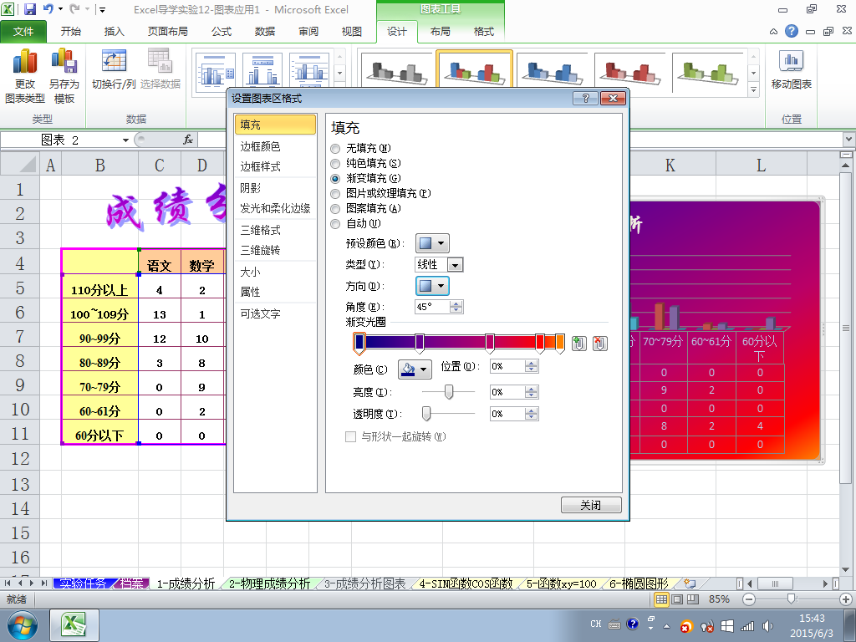
Task: Click the zoom out minus button
Action: [749, 599]
